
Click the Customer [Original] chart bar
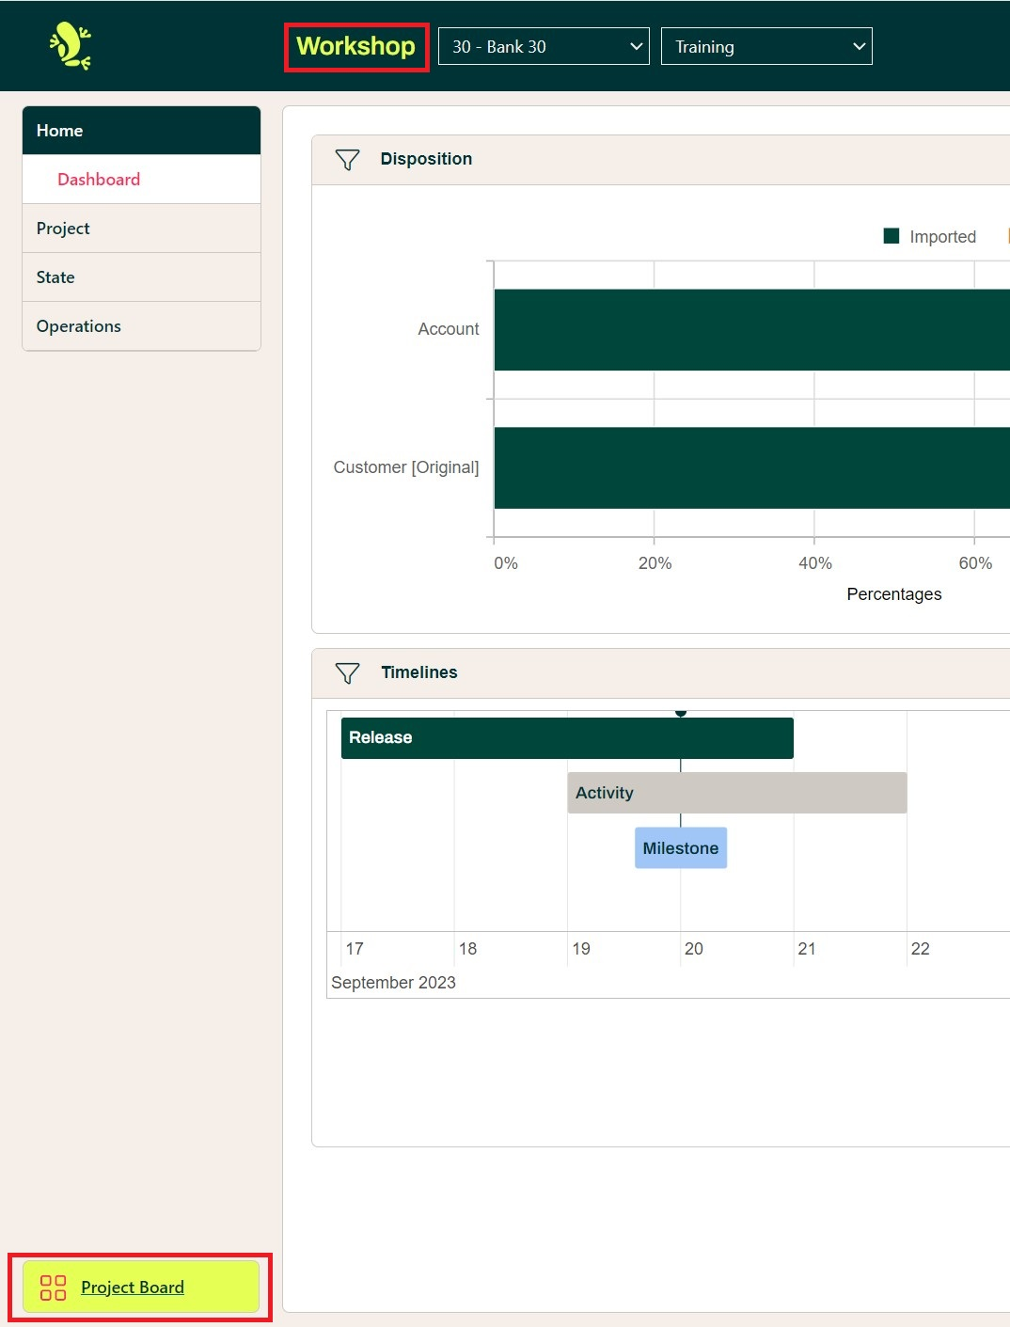click(750, 468)
